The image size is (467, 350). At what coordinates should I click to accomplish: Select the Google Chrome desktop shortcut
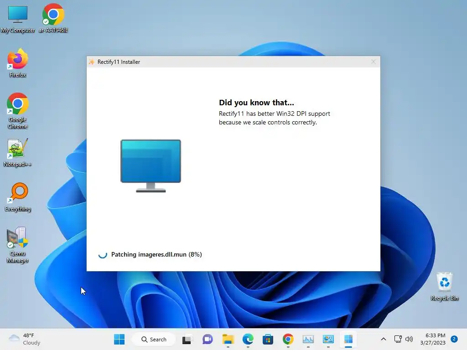pos(18,111)
